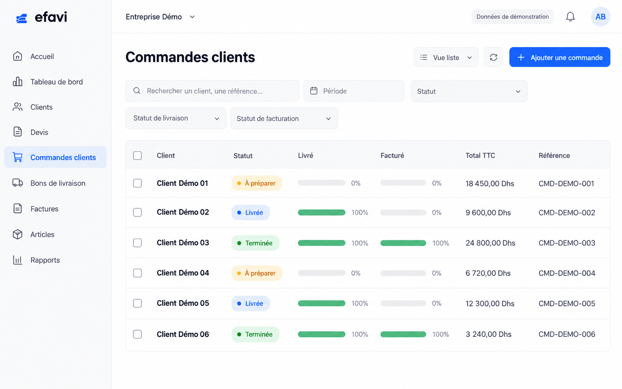Navigate to Clients in the sidebar

pos(55,107)
